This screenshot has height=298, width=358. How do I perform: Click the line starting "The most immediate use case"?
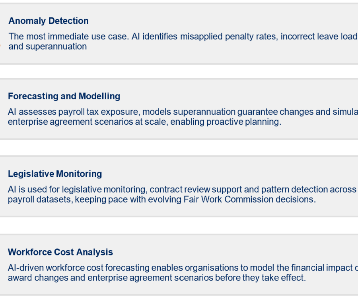183,37
